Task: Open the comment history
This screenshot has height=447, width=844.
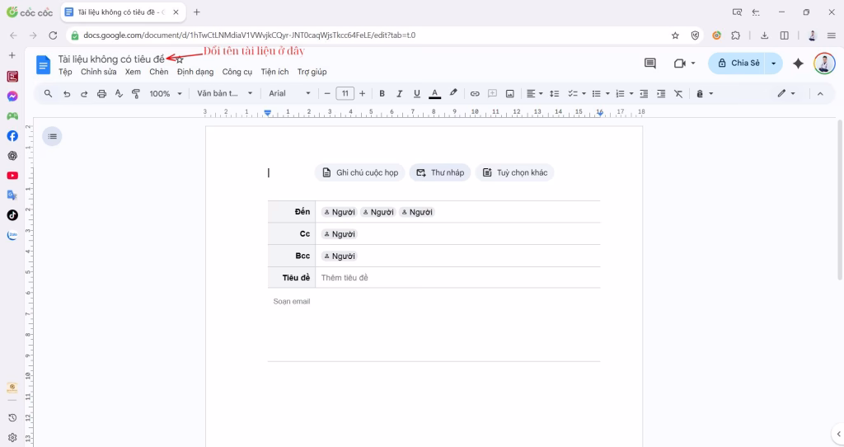Action: click(x=650, y=63)
